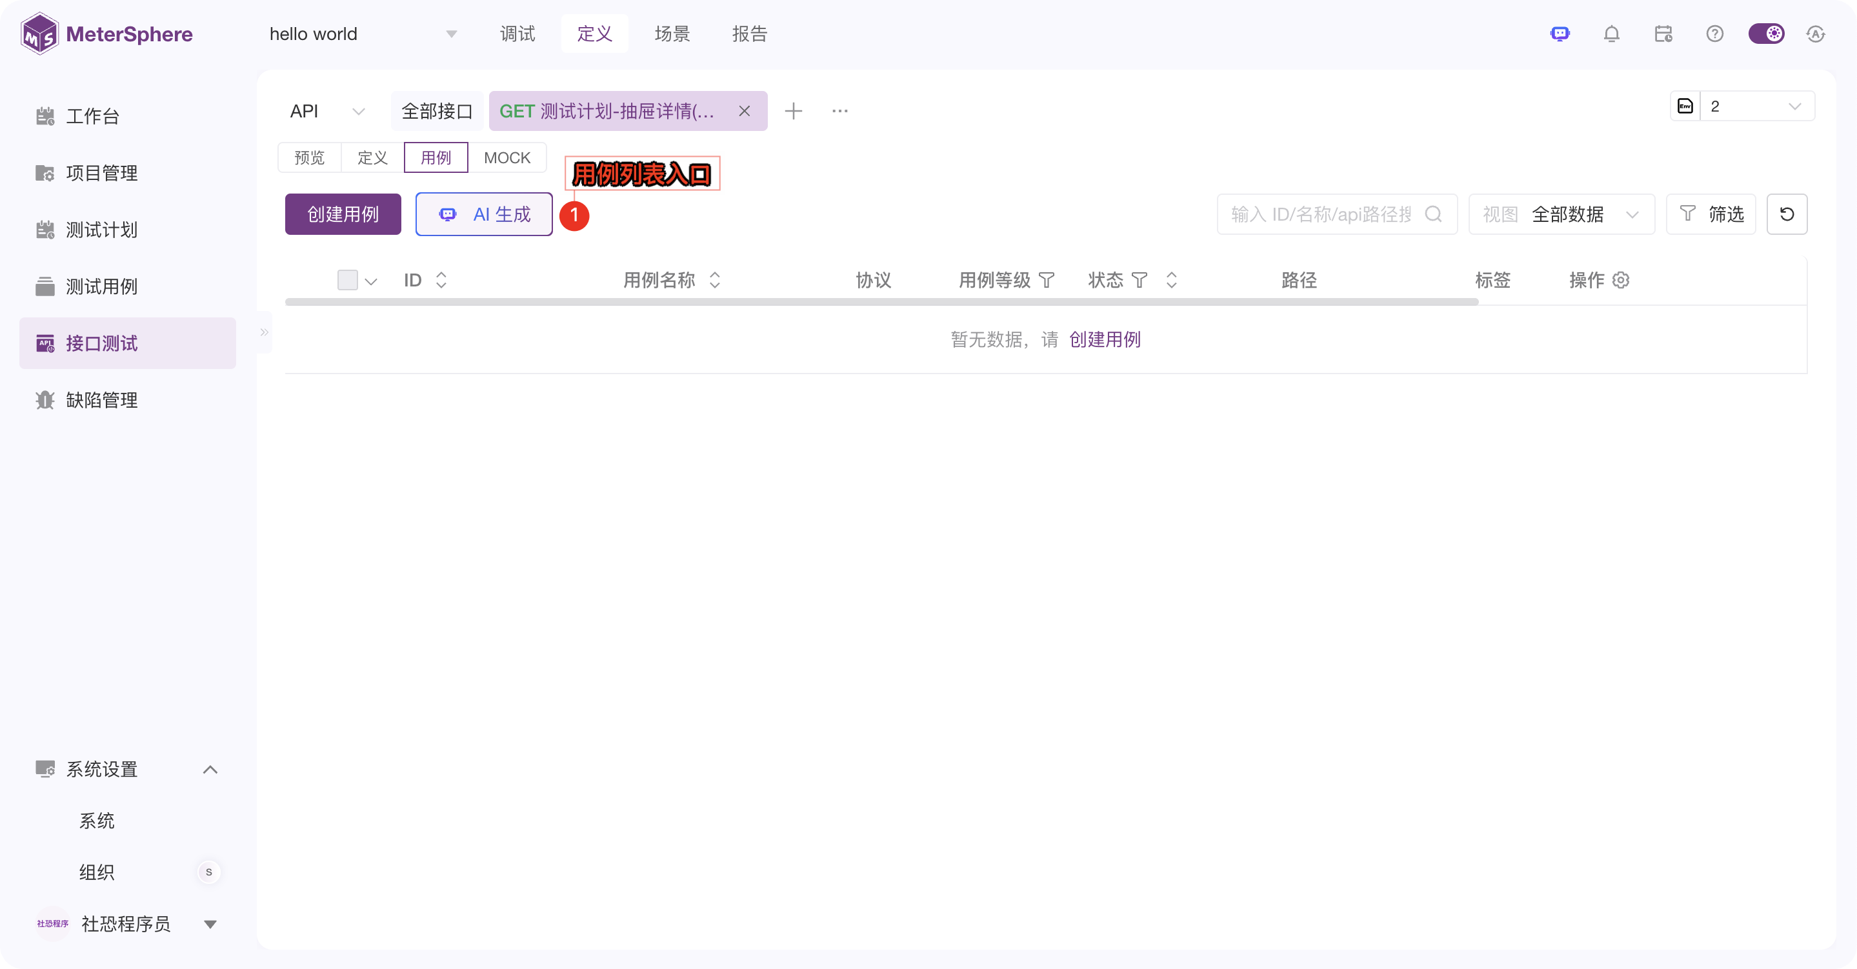Open the help question-mark icon
The image size is (1857, 969).
pyautogui.click(x=1715, y=34)
